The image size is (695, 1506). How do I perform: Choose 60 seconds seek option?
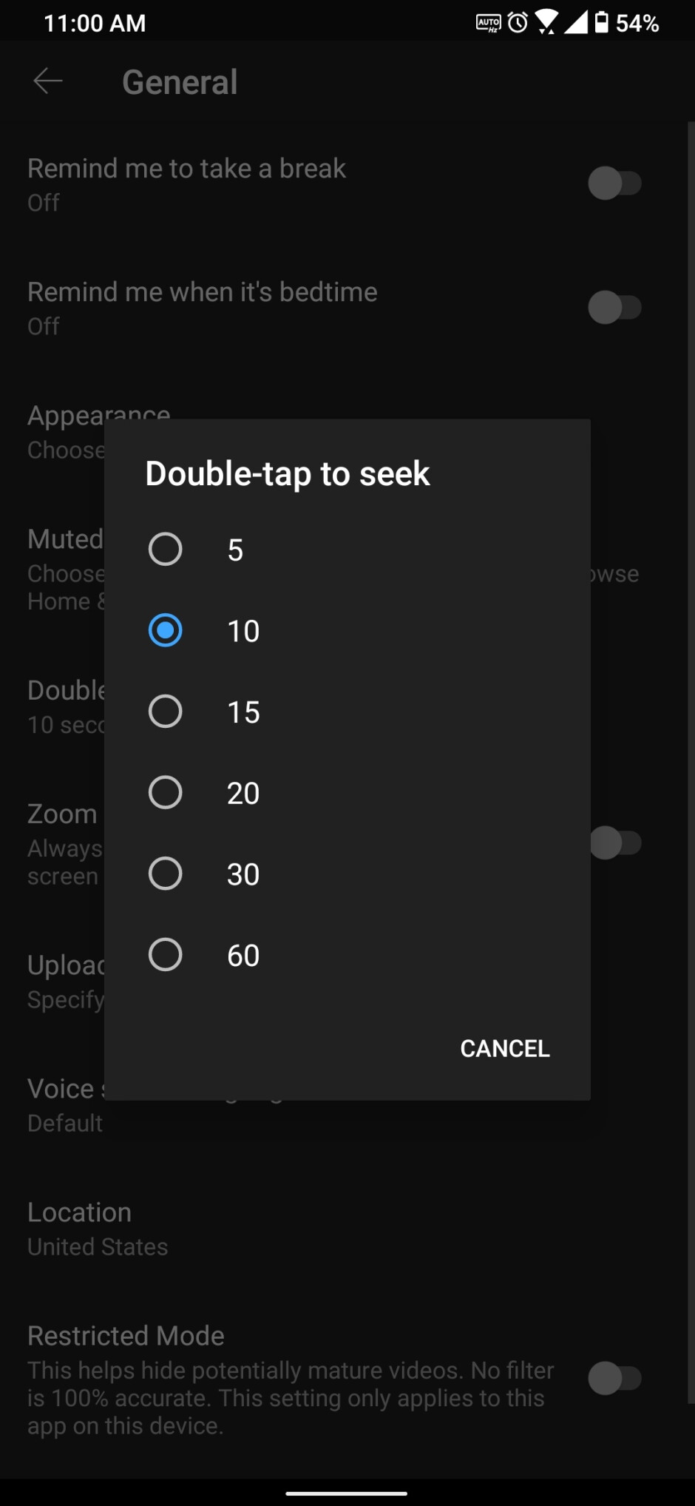coord(166,955)
